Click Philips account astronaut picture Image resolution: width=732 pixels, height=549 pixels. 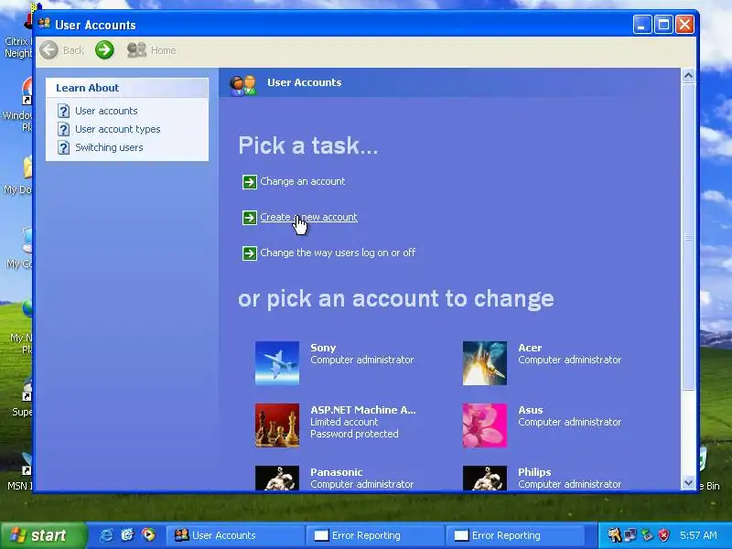pyautogui.click(x=485, y=478)
